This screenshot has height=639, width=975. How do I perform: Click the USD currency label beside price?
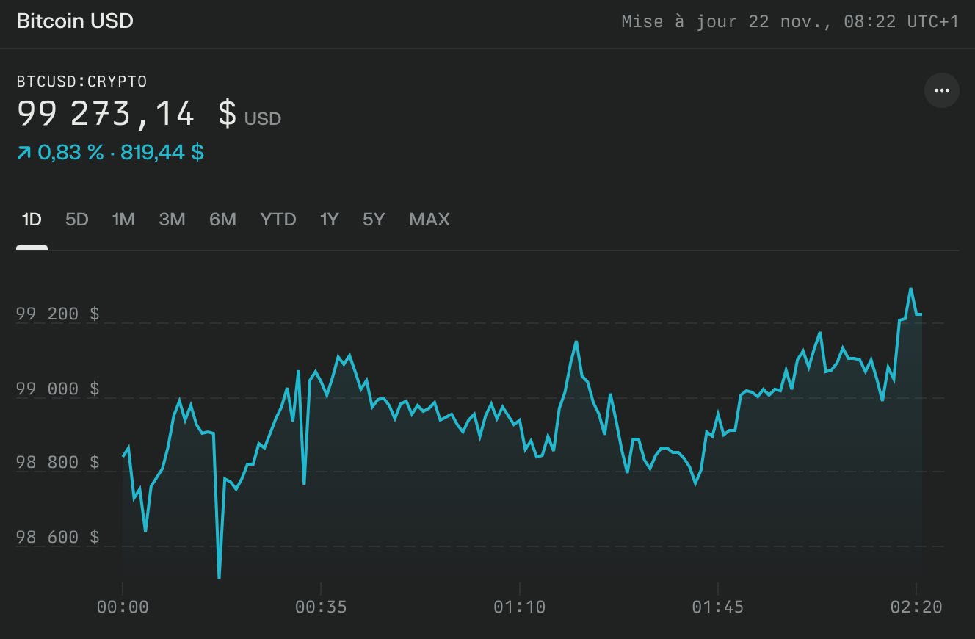click(x=263, y=119)
